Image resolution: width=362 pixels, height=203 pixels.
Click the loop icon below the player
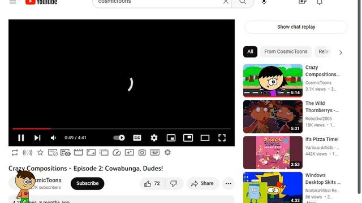click(15, 152)
